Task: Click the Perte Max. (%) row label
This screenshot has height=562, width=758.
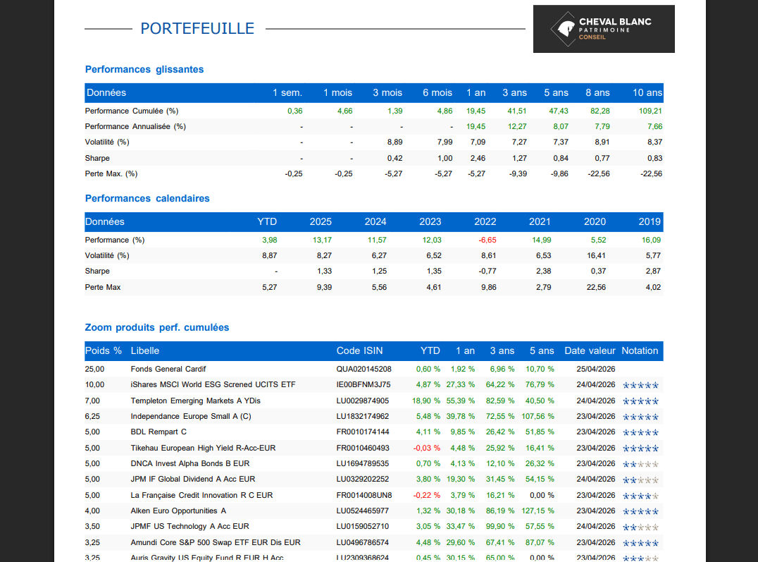Action: point(111,173)
